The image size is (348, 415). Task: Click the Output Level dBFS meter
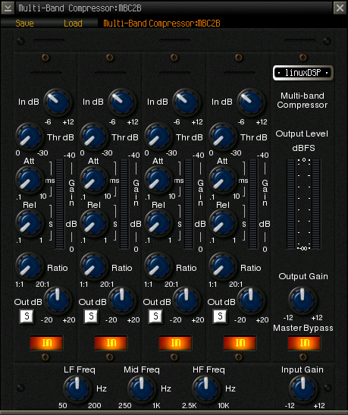pyautogui.click(x=303, y=204)
